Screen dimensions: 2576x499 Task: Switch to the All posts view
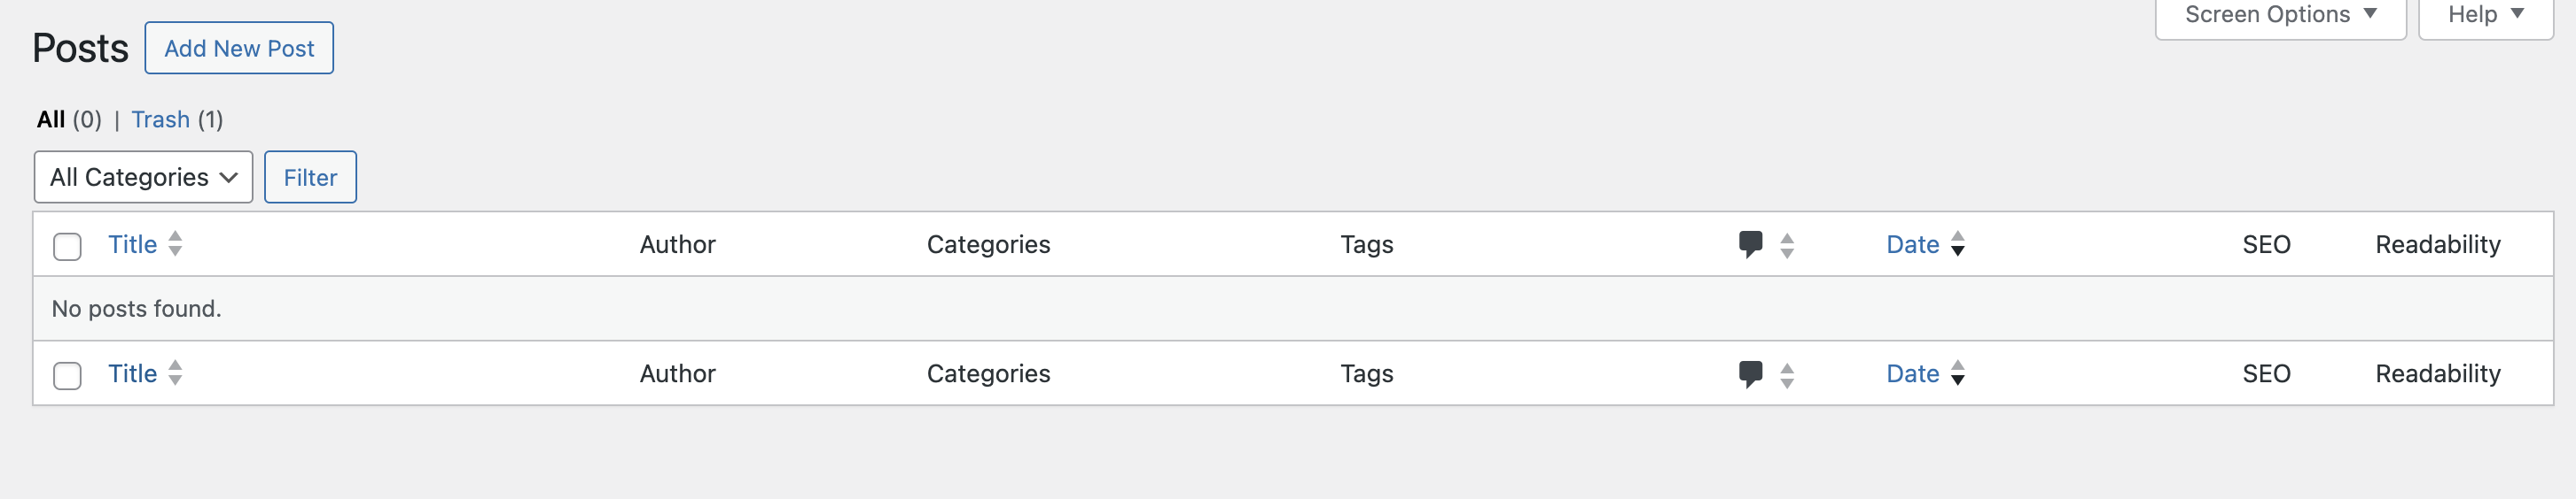pos(51,119)
